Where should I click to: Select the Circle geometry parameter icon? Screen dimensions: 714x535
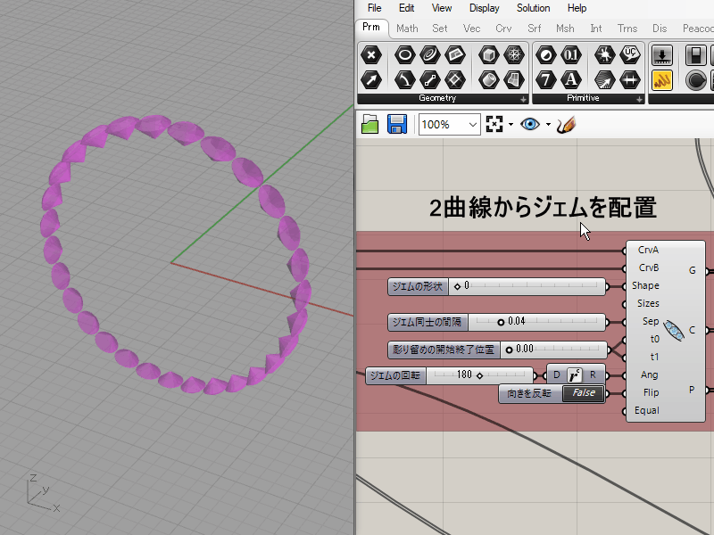tap(404, 55)
